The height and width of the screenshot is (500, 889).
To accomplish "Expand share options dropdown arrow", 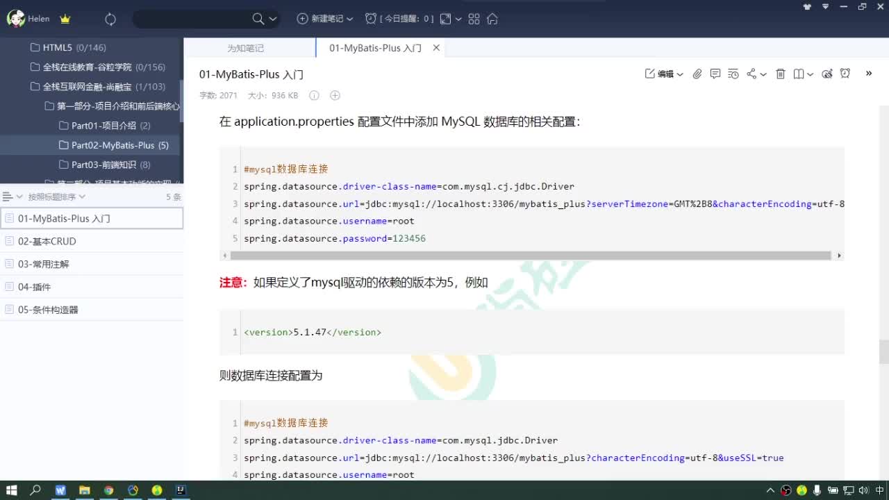I will pos(763,74).
